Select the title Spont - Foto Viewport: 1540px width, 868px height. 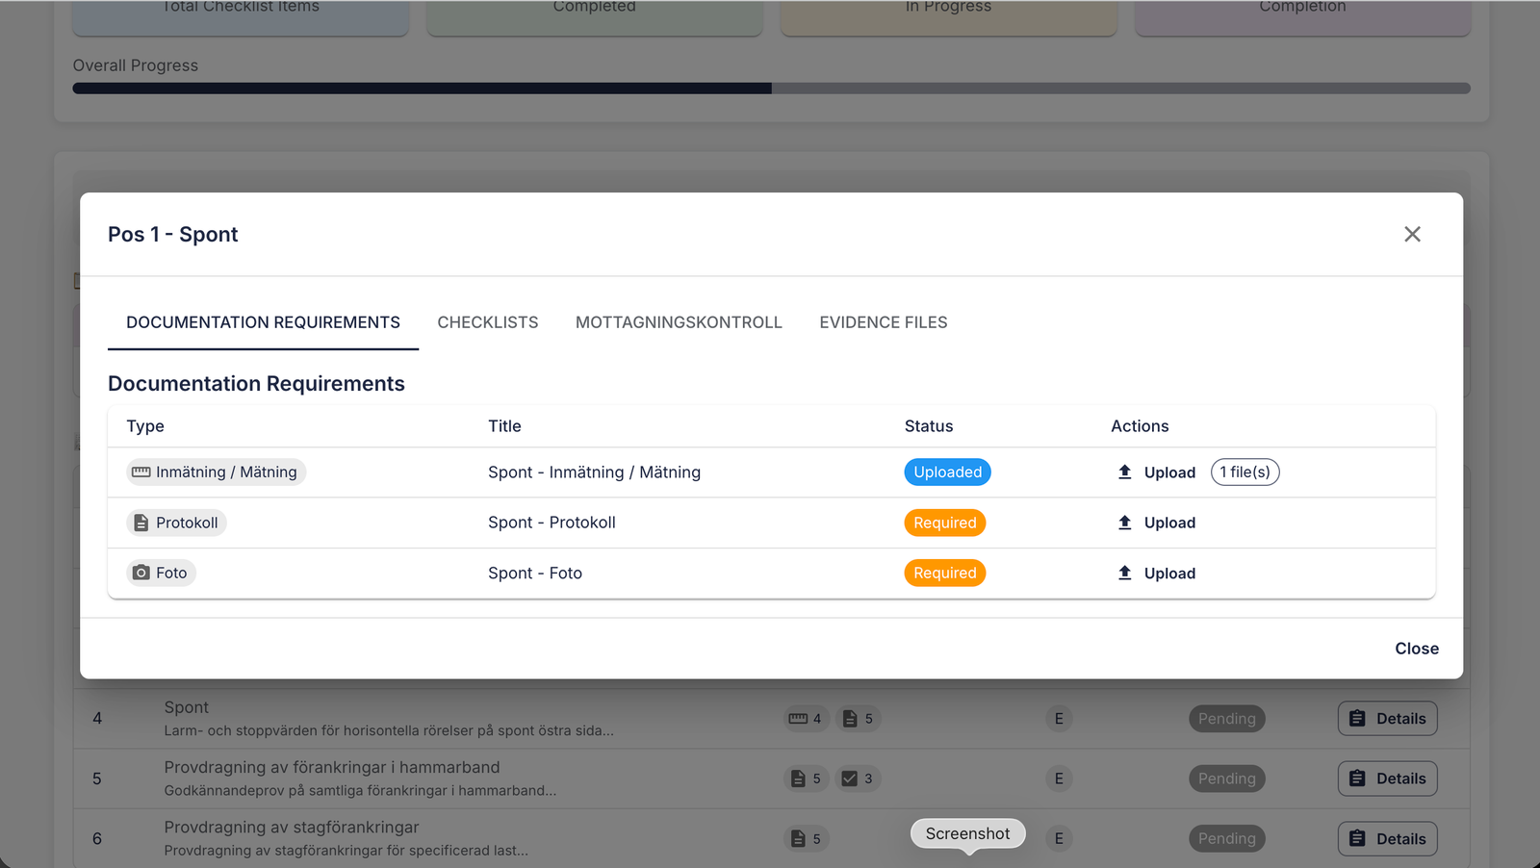pos(535,573)
